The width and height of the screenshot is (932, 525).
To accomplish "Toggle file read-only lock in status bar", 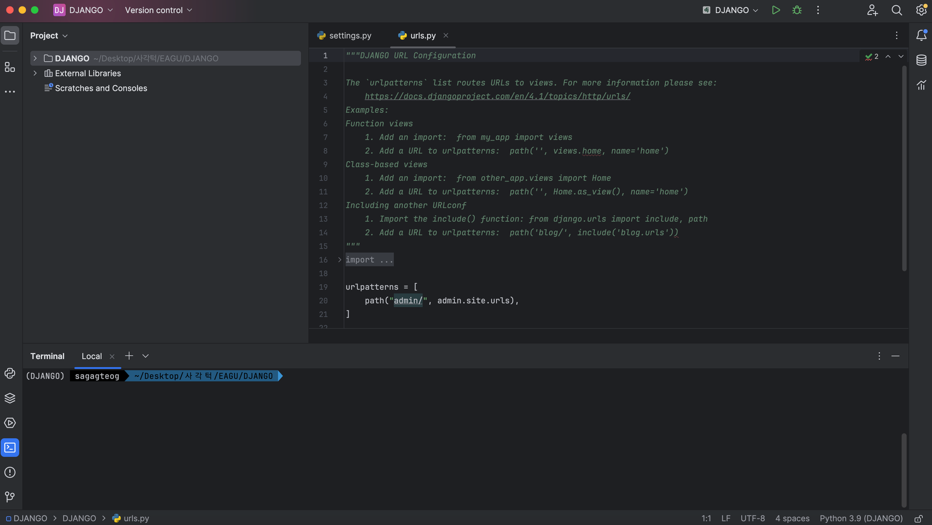I will coord(919,519).
